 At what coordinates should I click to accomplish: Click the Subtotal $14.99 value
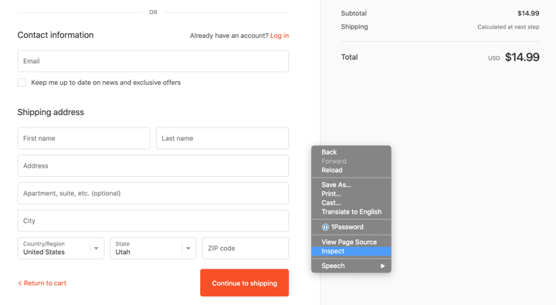point(528,13)
